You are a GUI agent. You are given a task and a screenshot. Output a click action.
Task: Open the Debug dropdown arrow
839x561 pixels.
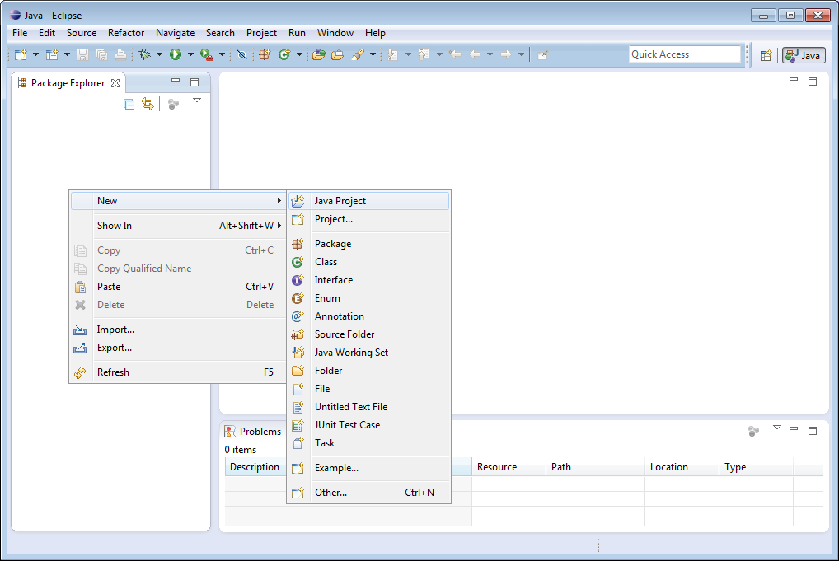[x=159, y=54]
